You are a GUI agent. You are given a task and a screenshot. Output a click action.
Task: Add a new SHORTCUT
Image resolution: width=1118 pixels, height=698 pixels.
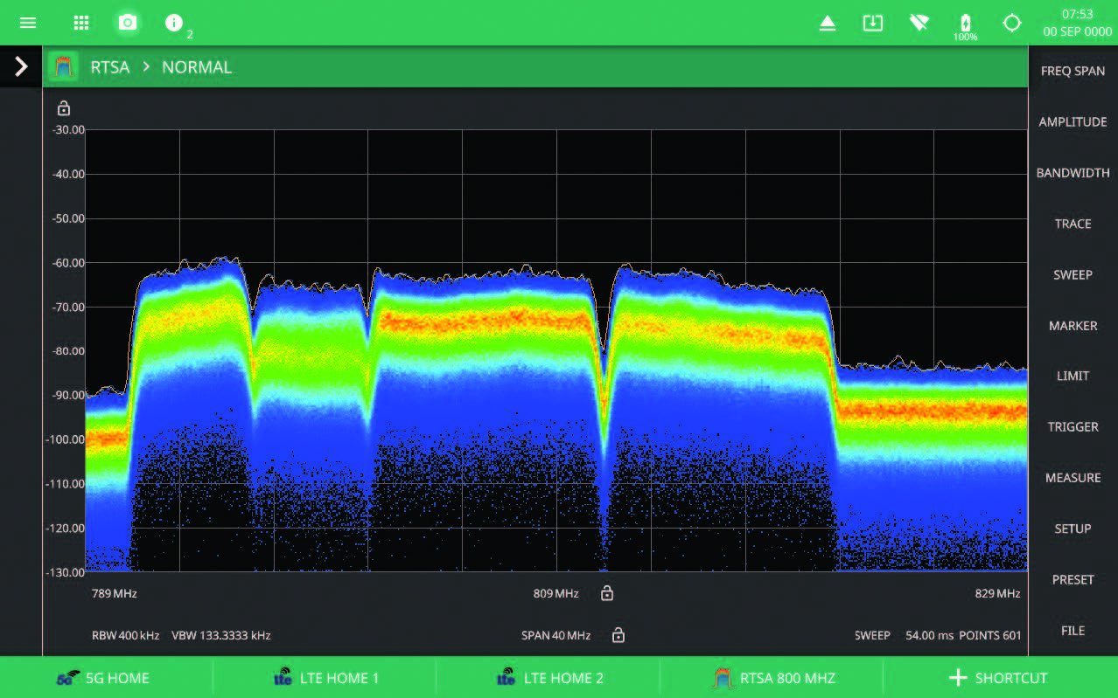[x=998, y=678]
